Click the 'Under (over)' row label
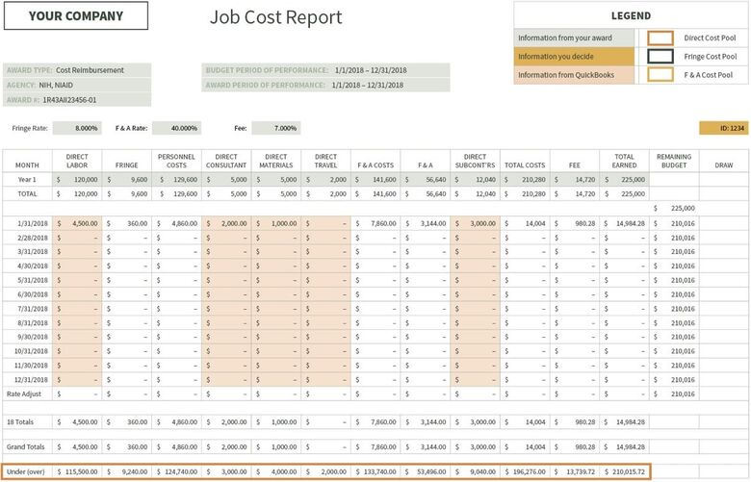Screen dimensions: 751x482 [27, 472]
